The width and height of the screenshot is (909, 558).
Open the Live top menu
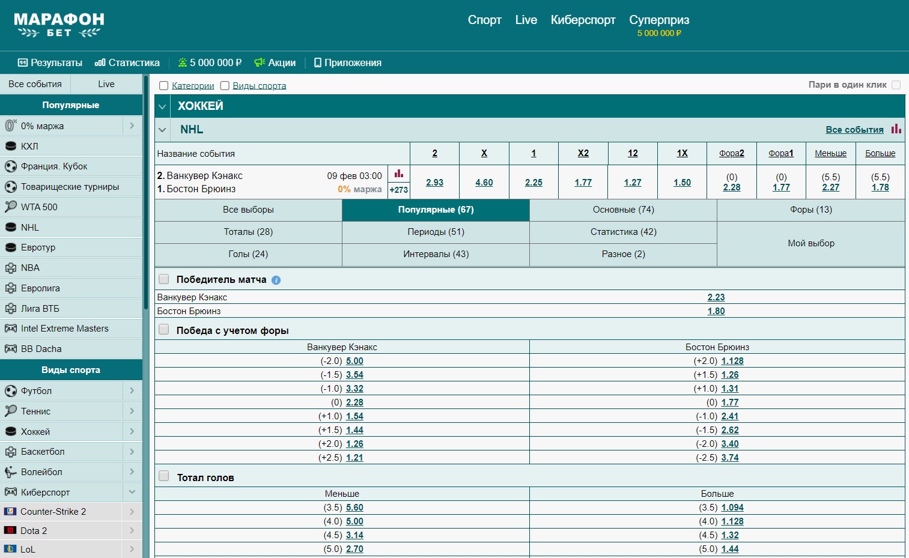(526, 20)
